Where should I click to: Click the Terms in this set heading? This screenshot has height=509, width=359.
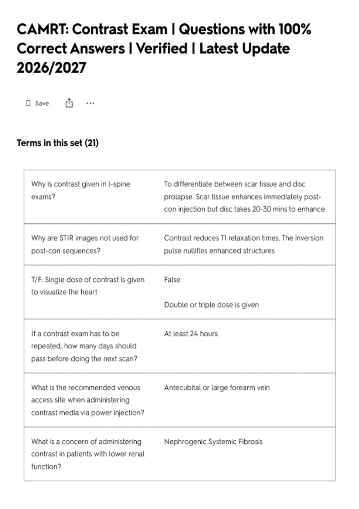point(57,143)
